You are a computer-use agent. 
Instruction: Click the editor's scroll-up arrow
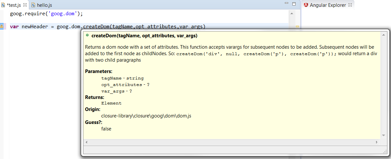coord(292,14)
